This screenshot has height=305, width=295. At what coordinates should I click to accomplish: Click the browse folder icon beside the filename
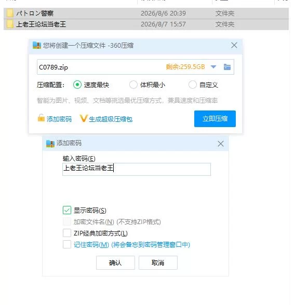coord(227,67)
